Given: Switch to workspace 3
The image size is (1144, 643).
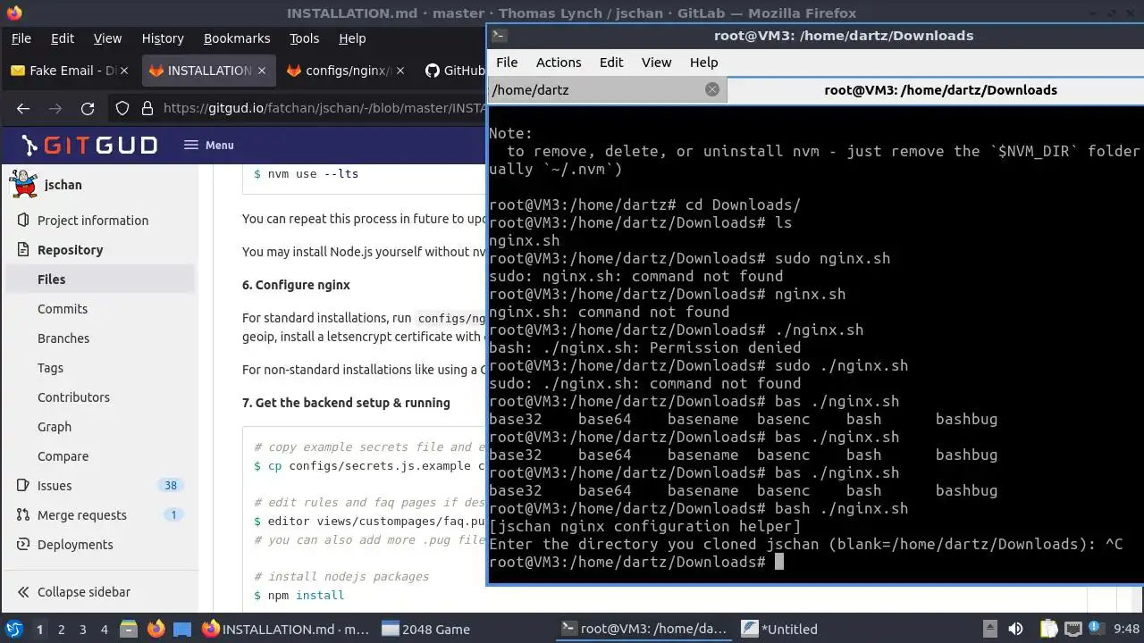Looking at the screenshot, I should coord(82,629).
